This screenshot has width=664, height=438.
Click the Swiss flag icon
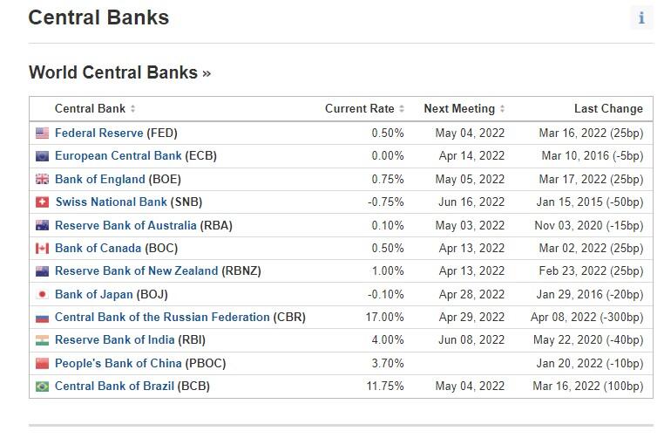click(42, 202)
